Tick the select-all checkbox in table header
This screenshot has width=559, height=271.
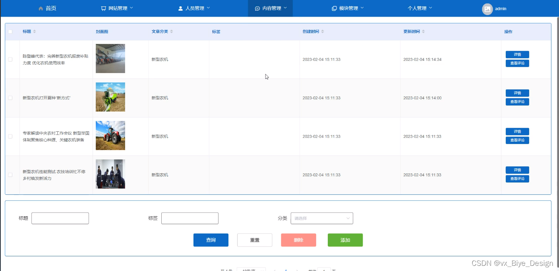point(10,32)
